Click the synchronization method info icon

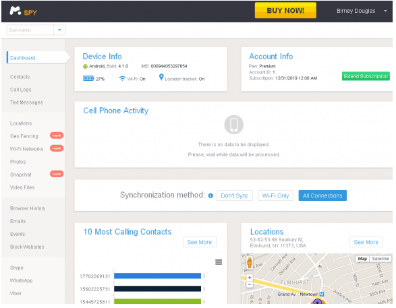point(210,196)
